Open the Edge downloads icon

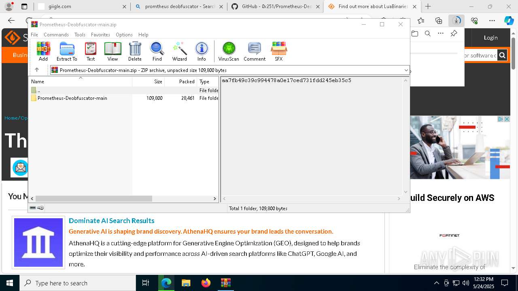pos(456,21)
